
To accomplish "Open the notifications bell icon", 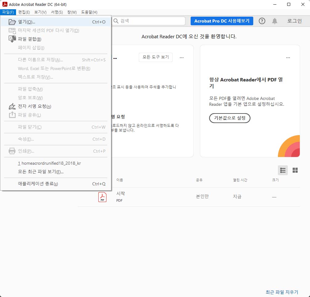I will pyautogui.click(x=275, y=21).
